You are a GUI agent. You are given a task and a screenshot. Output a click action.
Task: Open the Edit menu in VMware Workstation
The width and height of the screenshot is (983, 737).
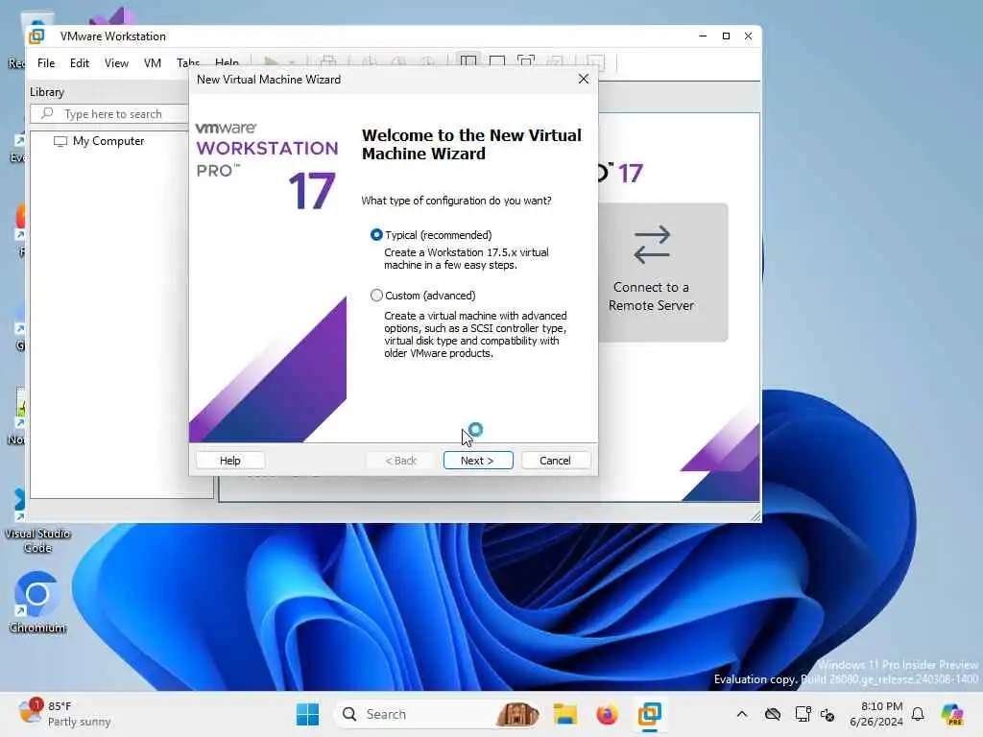click(80, 63)
